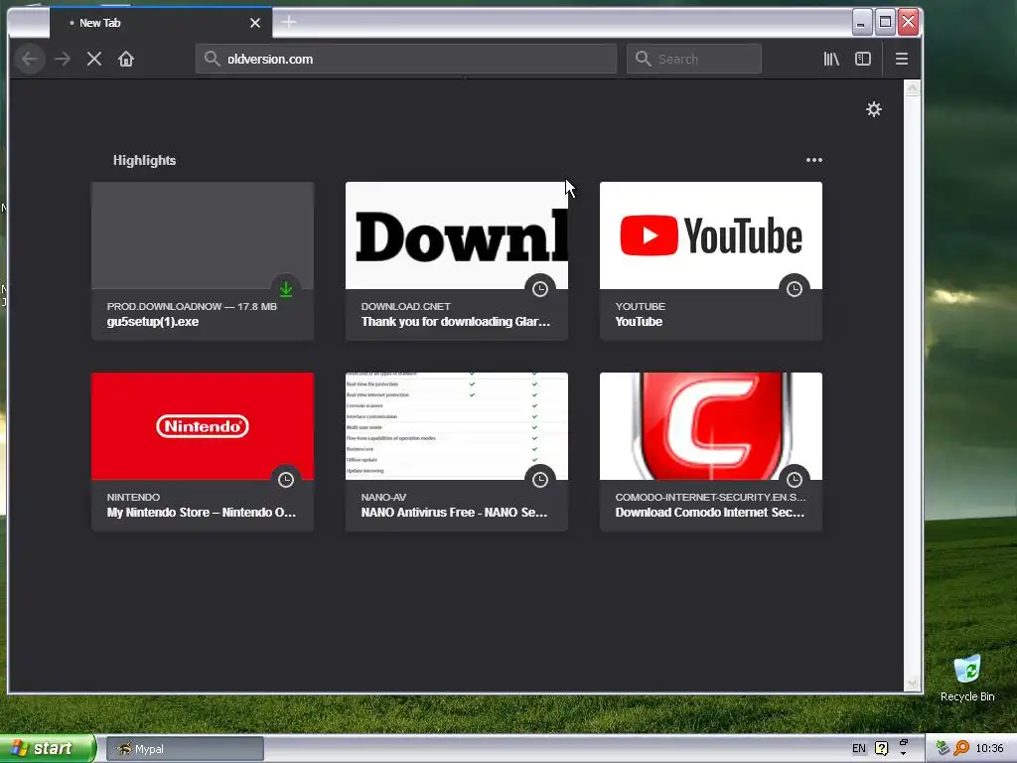Click the 'gu5setup(1).exe' file name

(x=153, y=322)
